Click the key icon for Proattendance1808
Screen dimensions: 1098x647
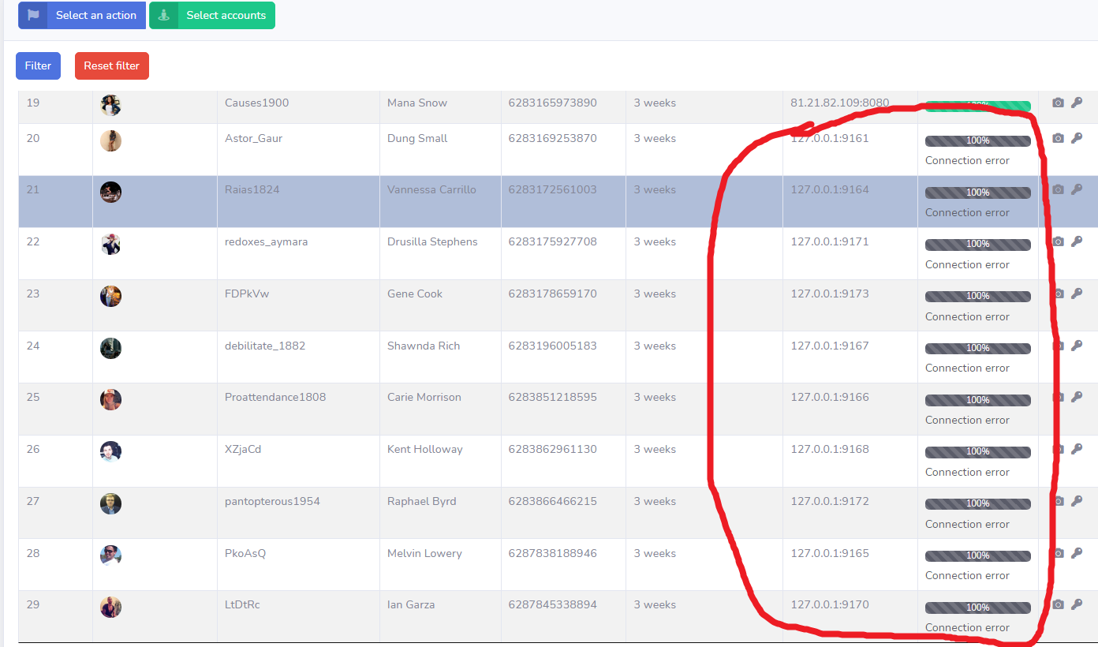tap(1077, 397)
